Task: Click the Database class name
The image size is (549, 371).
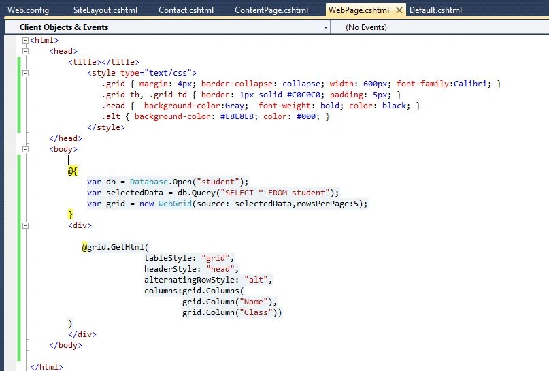Action: [149, 182]
